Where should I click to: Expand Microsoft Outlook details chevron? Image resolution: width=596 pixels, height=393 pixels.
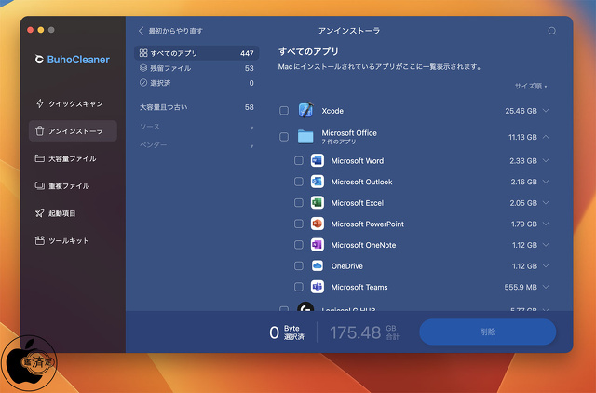click(x=546, y=182)
